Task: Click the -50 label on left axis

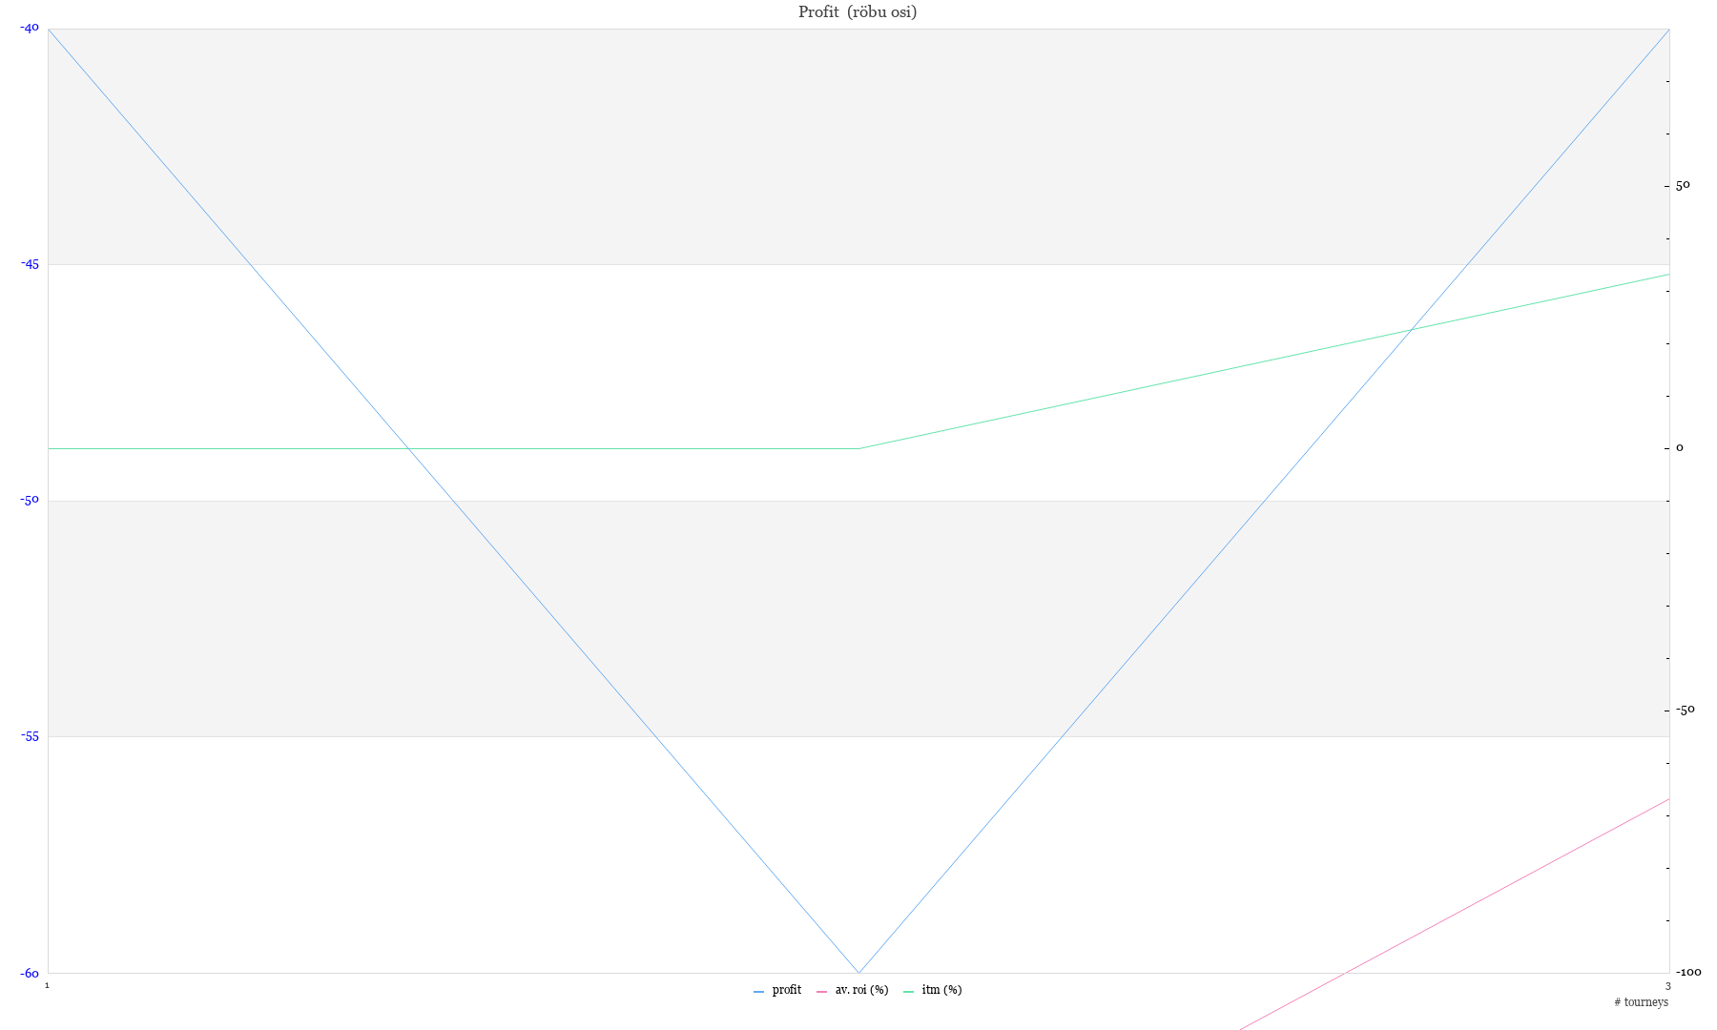Action: pyautogui.click(x=30, y=501)
